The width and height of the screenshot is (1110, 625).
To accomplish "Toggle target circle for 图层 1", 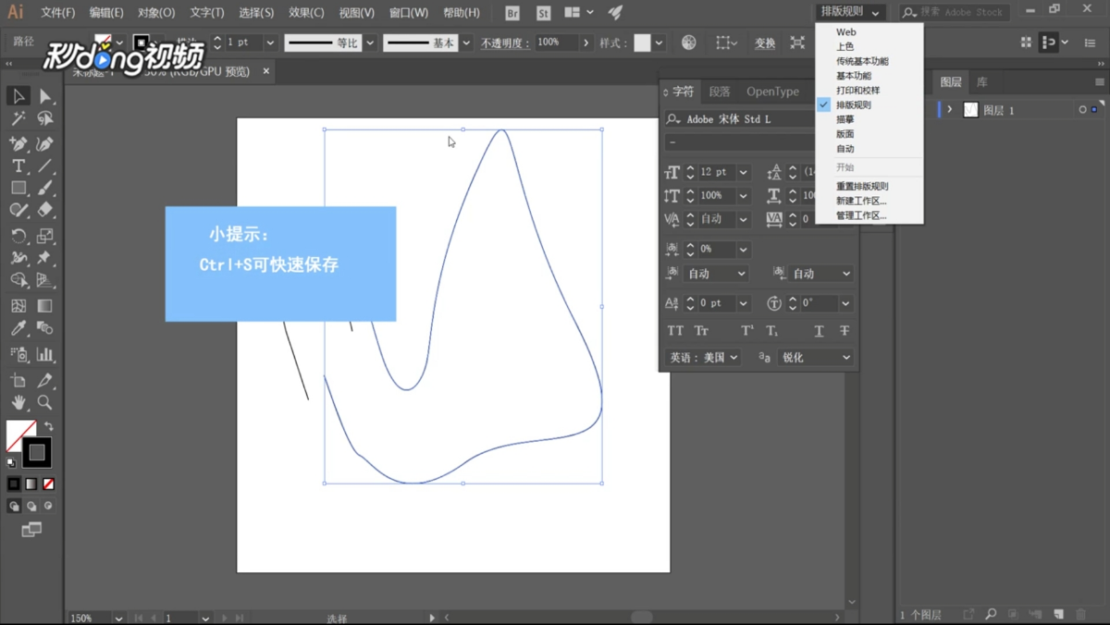I will [x=1082, y=110].
